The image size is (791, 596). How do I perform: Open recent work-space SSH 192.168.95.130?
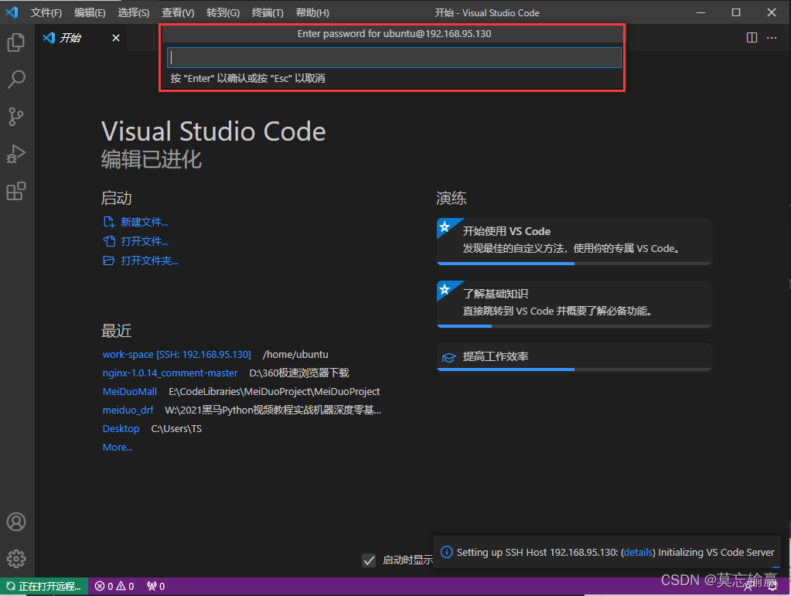coord(176,355)
